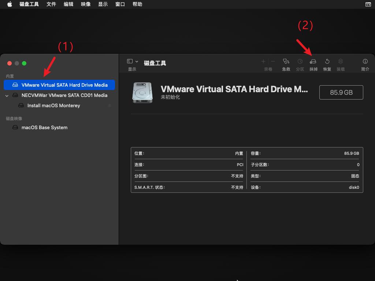Open 简介 (Info) for the selected drive
This screenshot has width=375, height=281.
[365, 62]
